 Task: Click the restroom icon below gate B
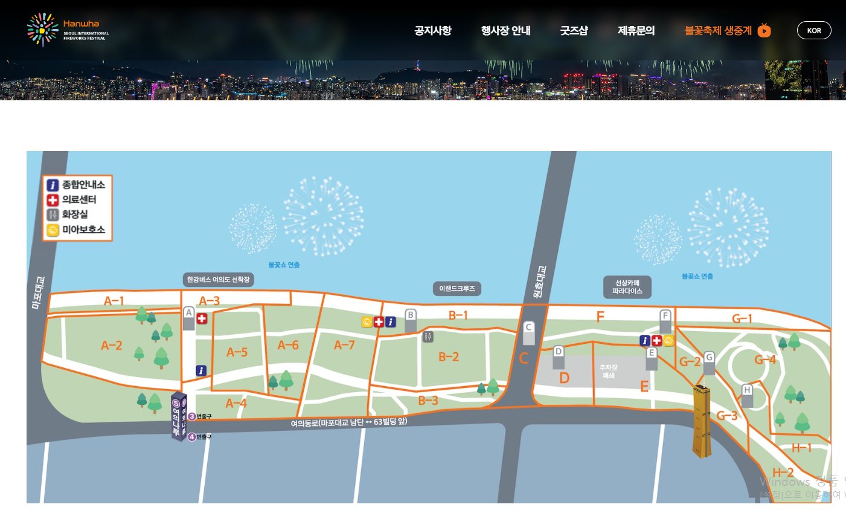(x=428, y=337)
